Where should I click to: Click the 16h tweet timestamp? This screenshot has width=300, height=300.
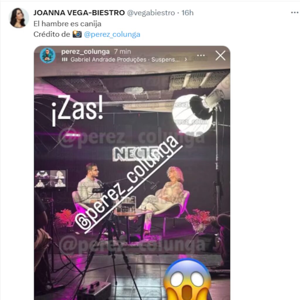pyautogui.click(x=187, y=13)
